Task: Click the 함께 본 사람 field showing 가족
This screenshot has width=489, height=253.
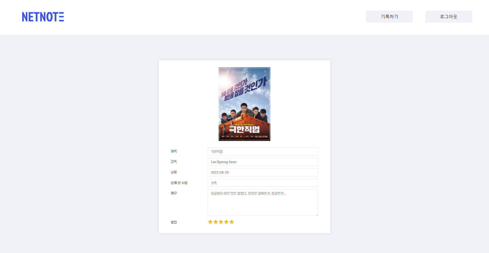Action: [262, 183]
